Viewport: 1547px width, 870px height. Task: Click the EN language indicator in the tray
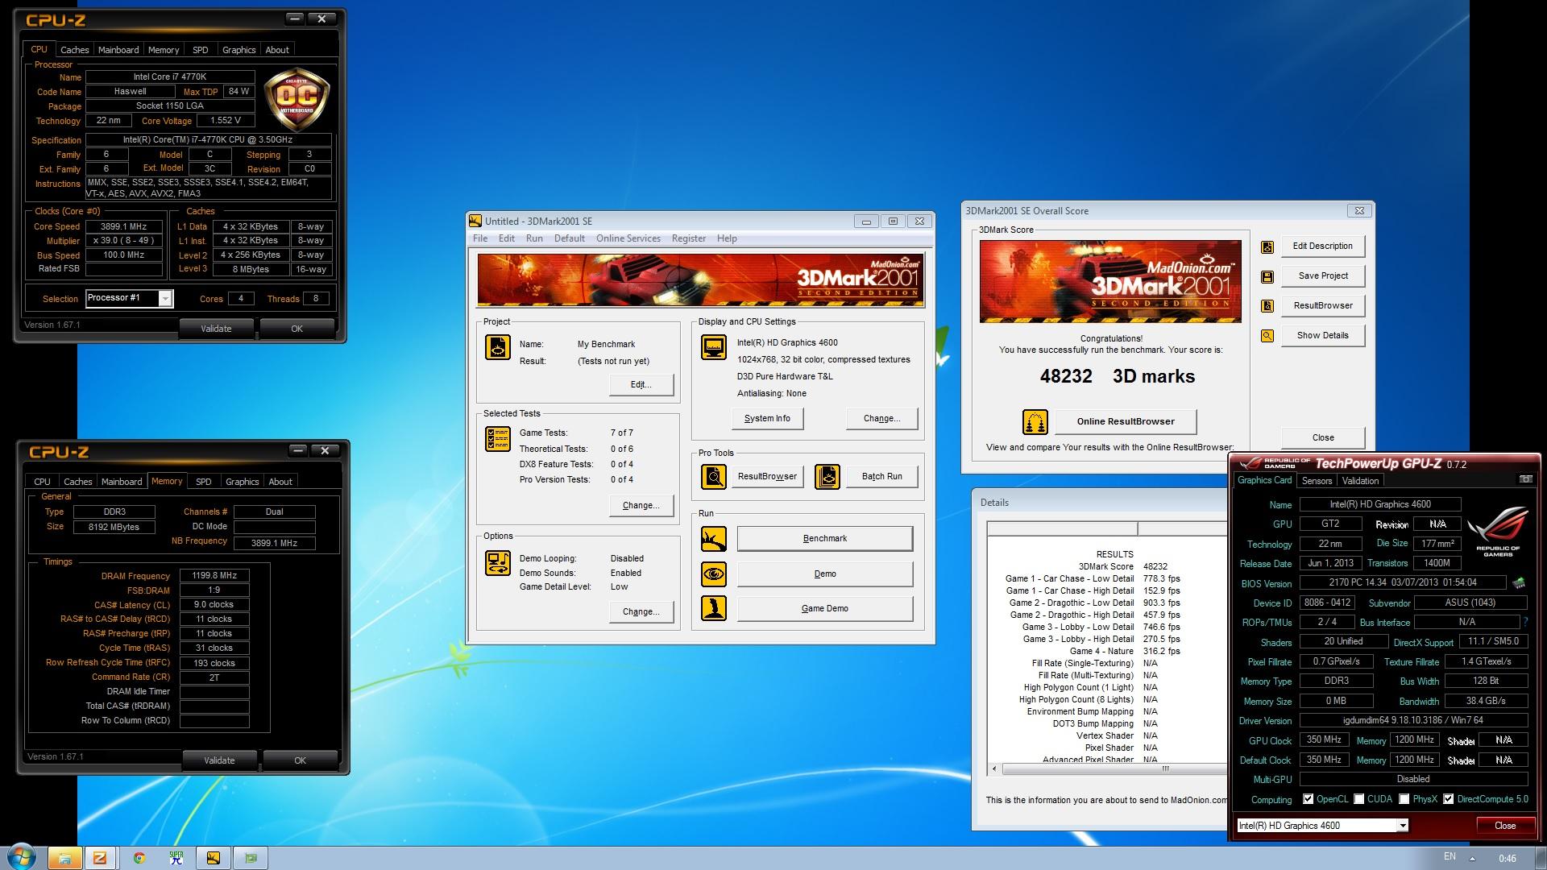tap(1450, 857)
